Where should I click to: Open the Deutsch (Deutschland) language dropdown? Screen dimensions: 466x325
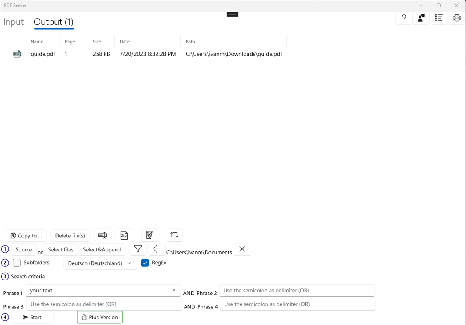click(x=100, y=263)
